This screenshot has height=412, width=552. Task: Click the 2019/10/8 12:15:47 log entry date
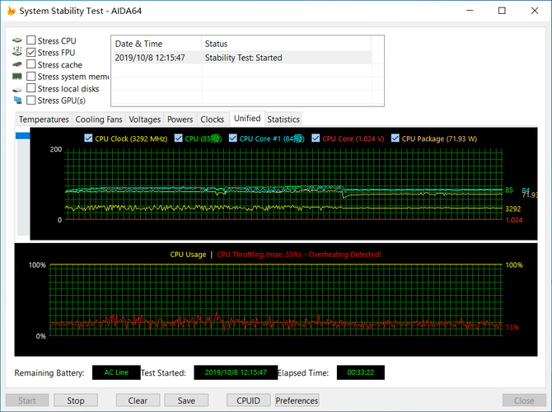coord(150,58)
